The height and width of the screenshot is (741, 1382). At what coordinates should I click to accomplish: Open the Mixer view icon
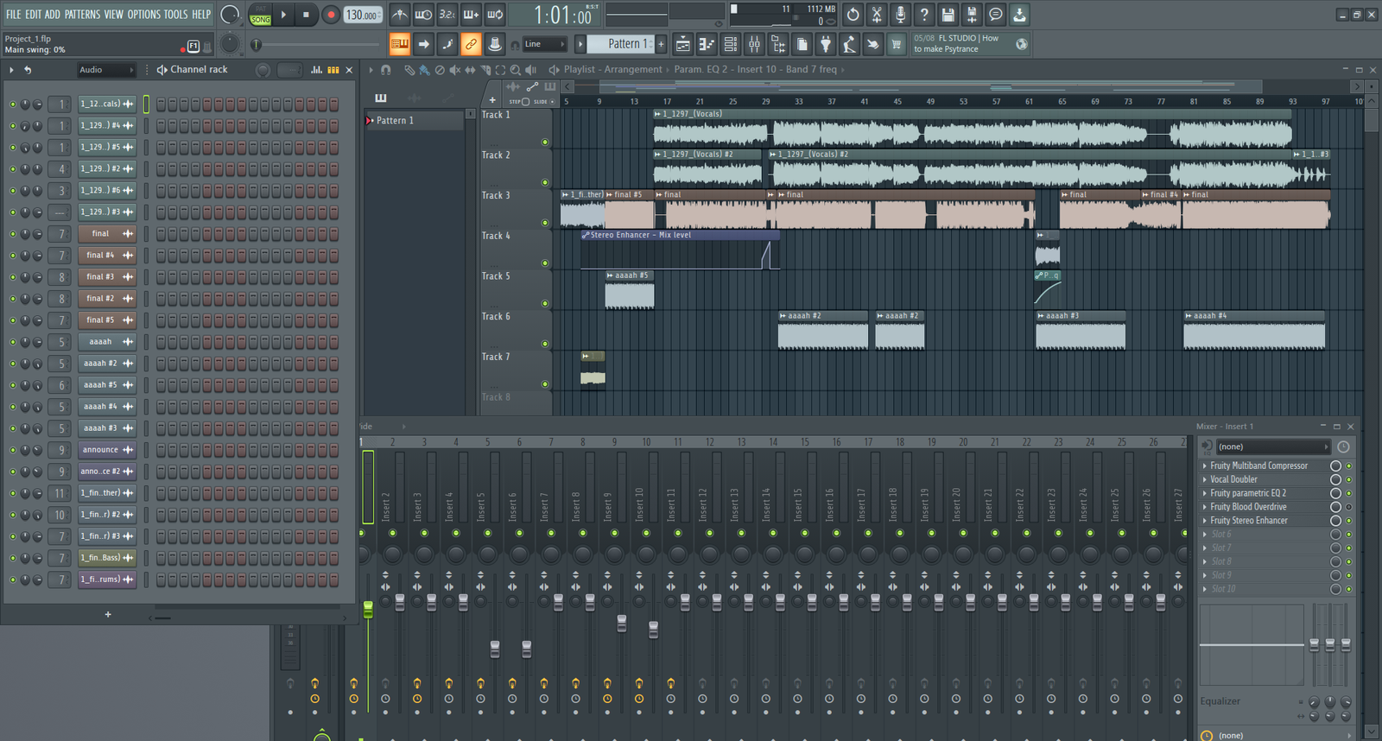coord(754,44)
